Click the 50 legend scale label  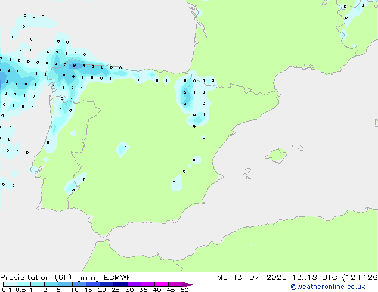tap(184, 290)
